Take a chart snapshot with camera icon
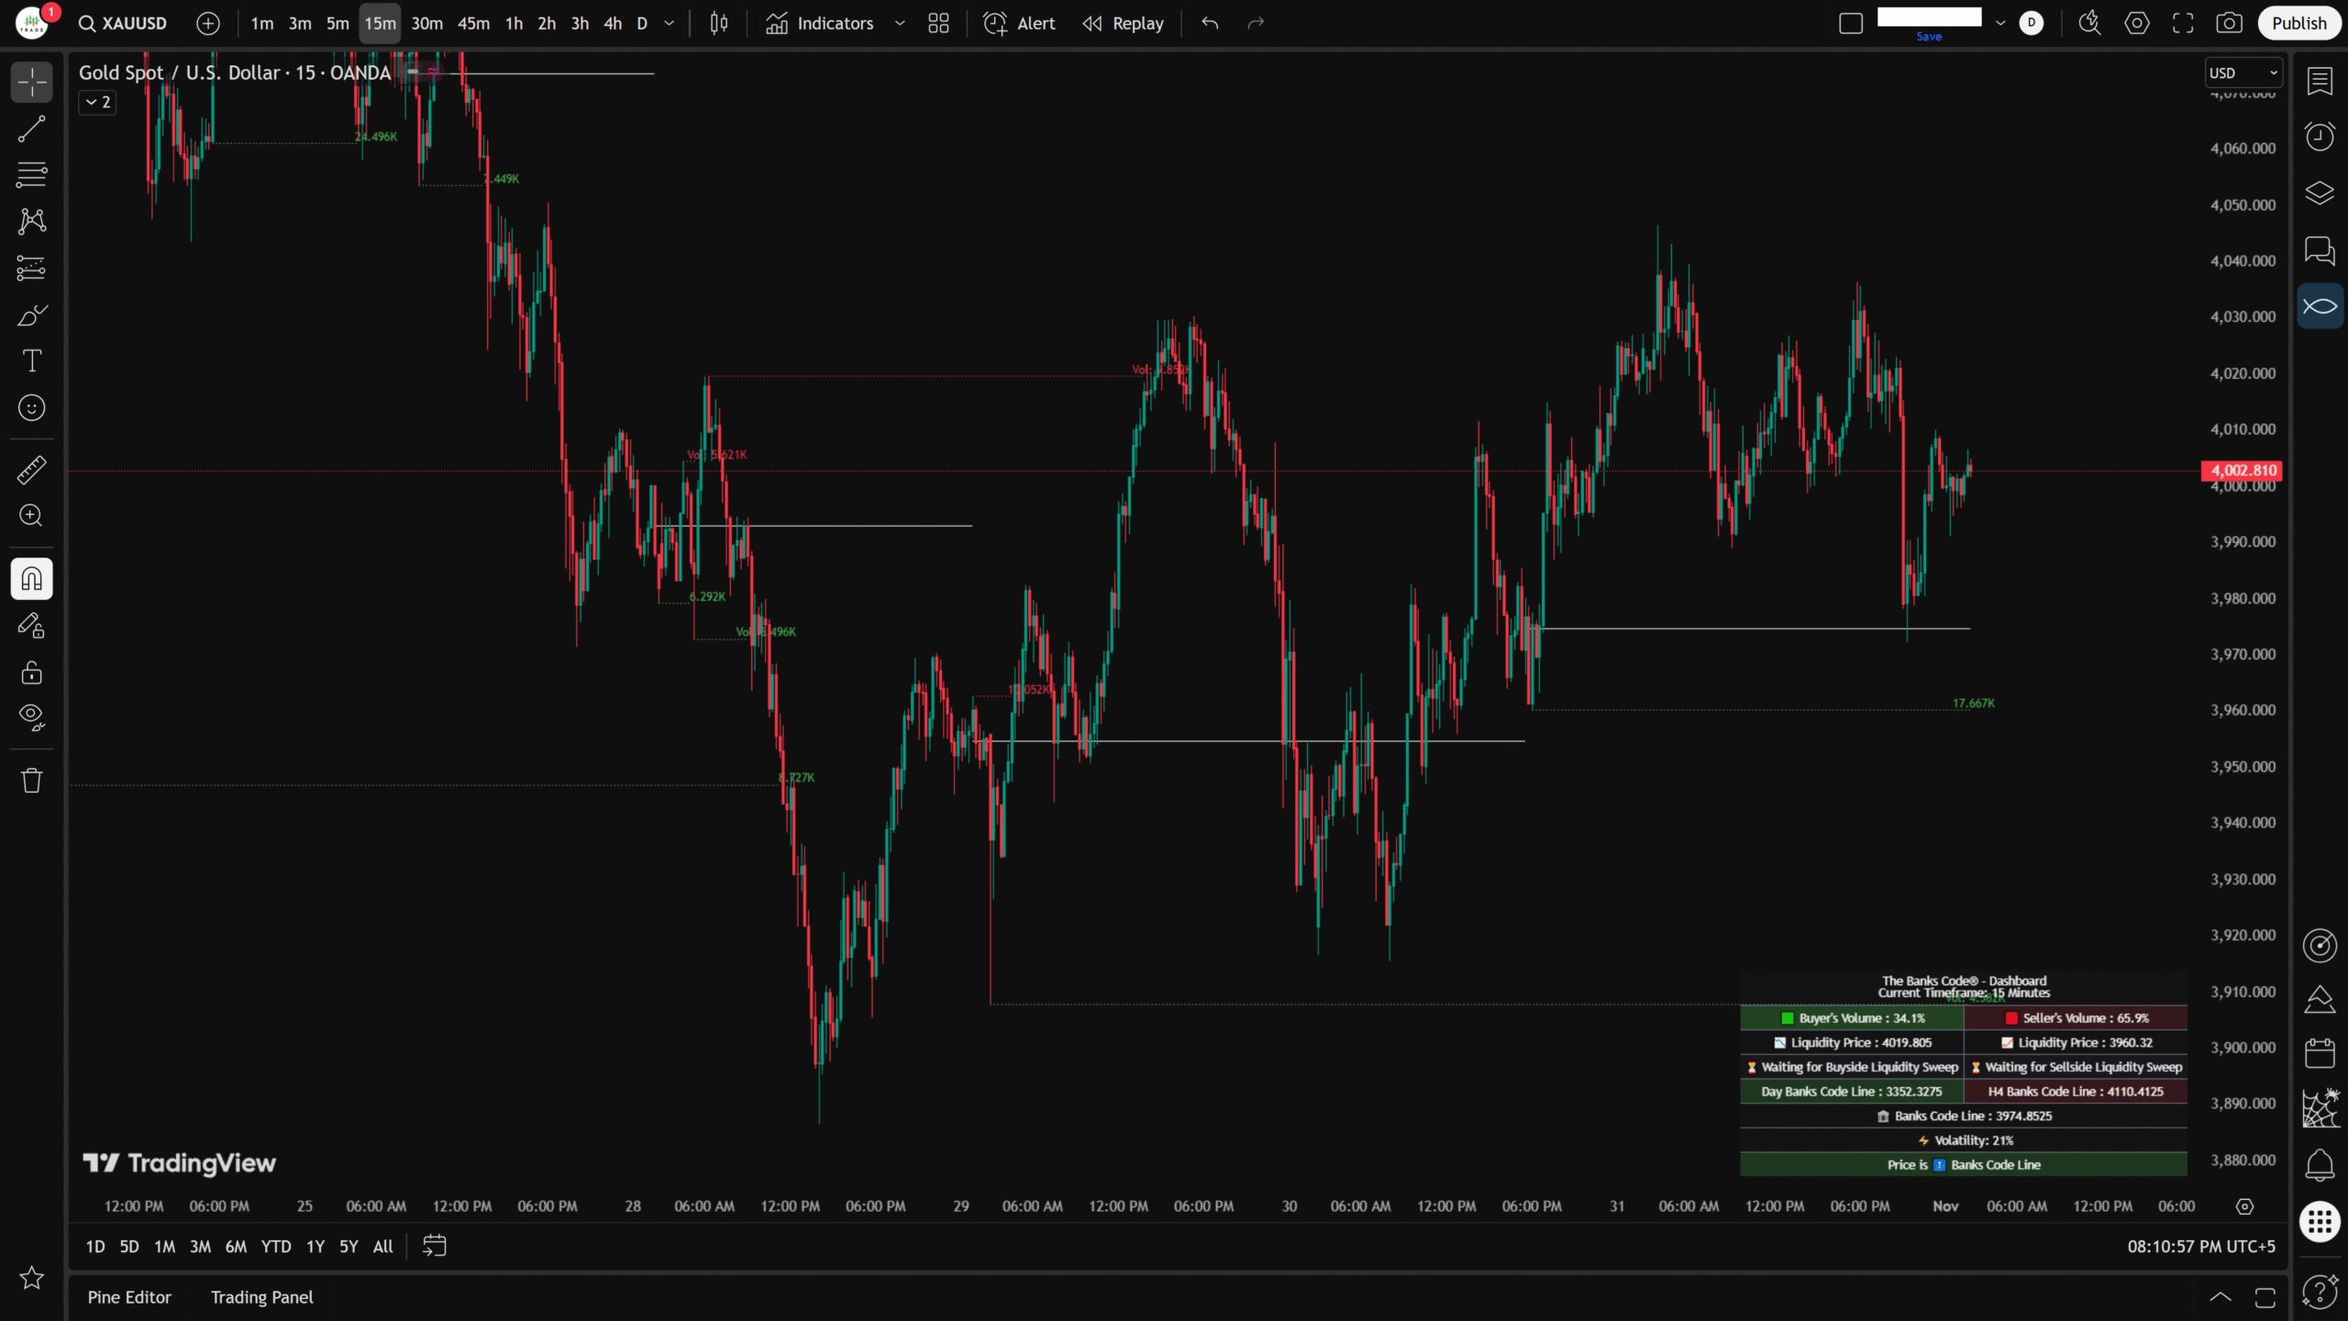2348x1321 pixels. pyautogui.click(x=2229, y=24)
